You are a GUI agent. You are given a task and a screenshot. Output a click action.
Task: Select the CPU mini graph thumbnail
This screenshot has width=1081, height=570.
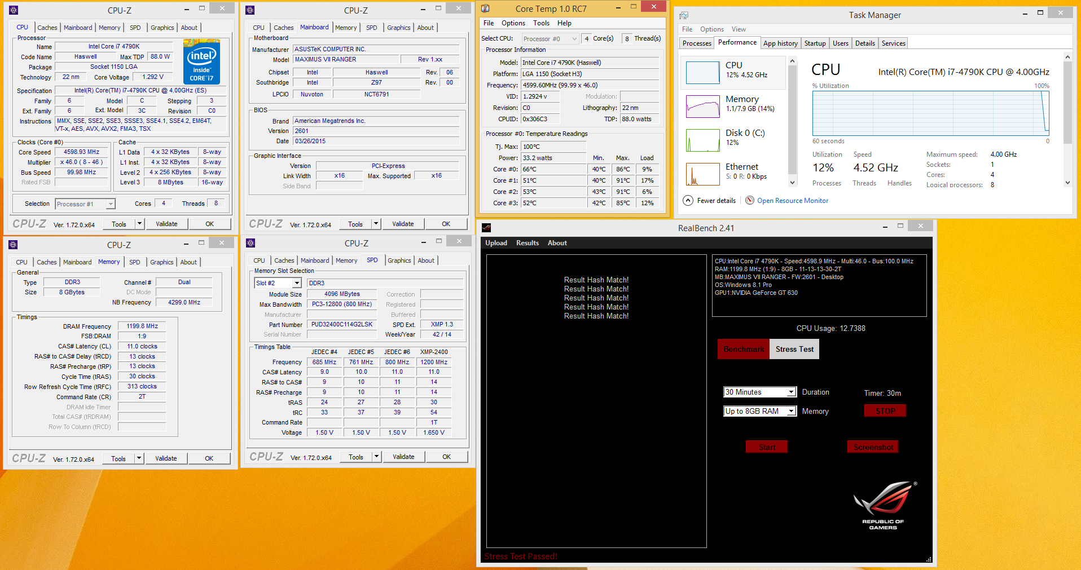(702, 73)
